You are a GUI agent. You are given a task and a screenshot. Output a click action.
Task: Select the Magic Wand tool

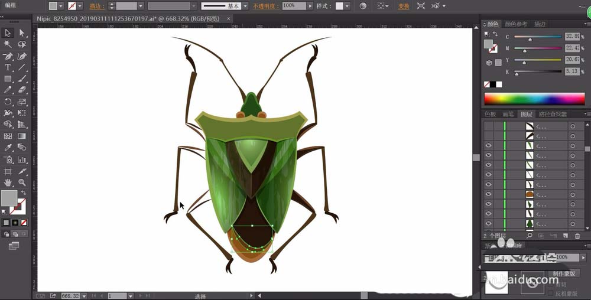[8, 44]
